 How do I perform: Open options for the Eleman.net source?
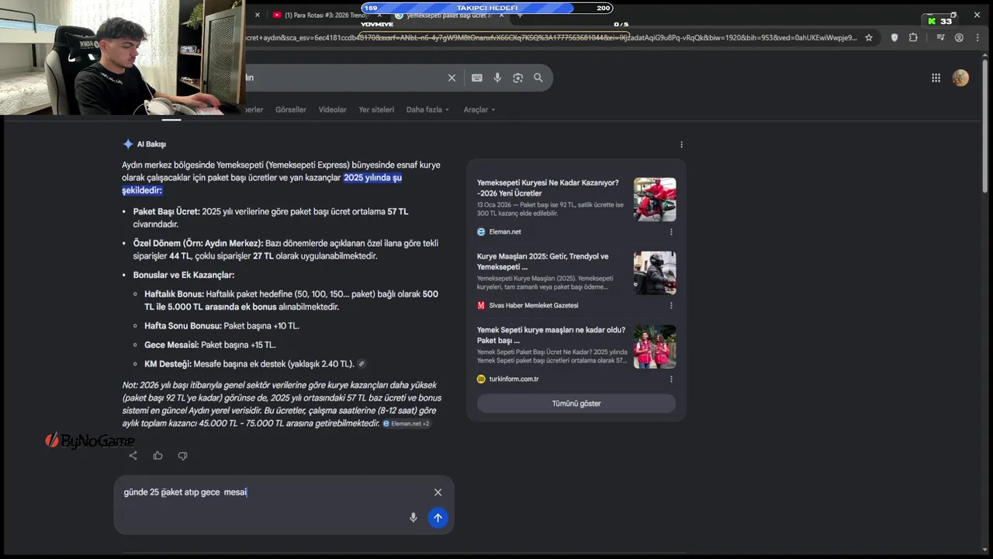(671, 232)
